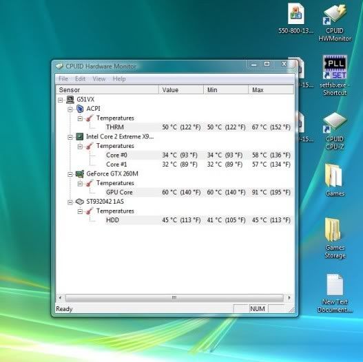Screen dimensions: 363x362
Task: Click the window resize grip corner
Action: tap(292, 309)
